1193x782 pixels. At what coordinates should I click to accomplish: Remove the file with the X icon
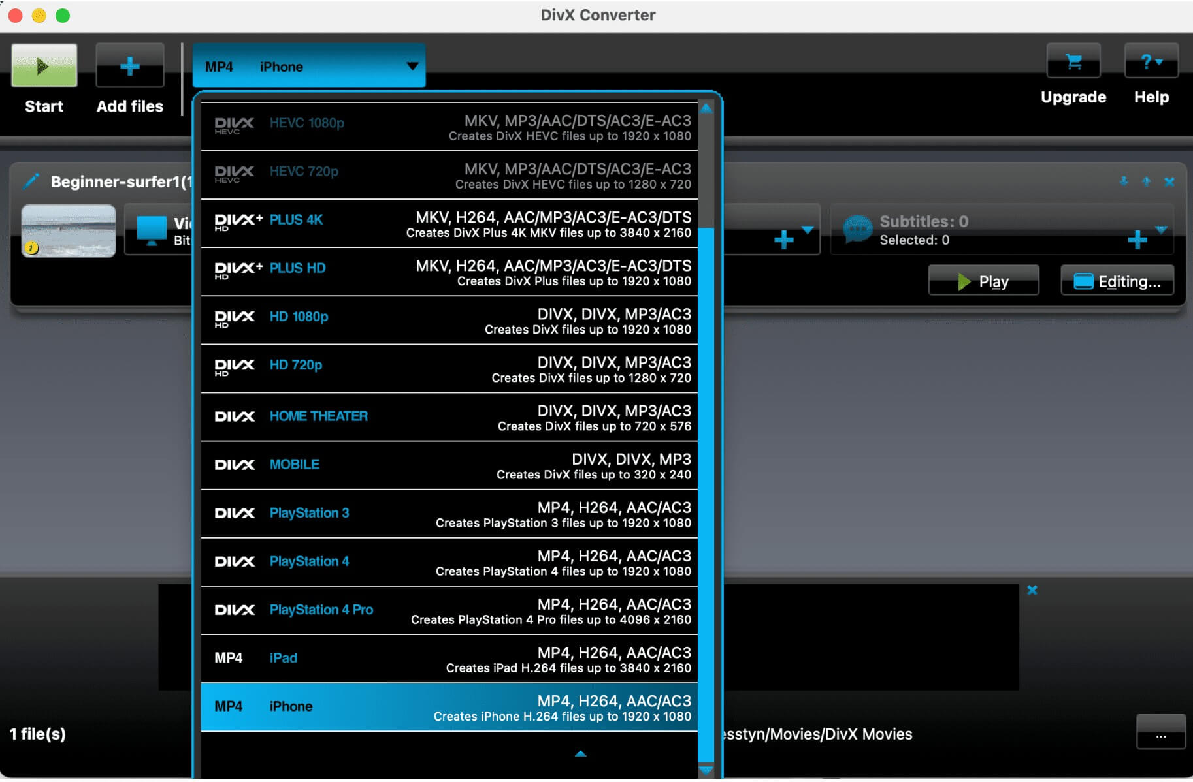click(1169, 181)
